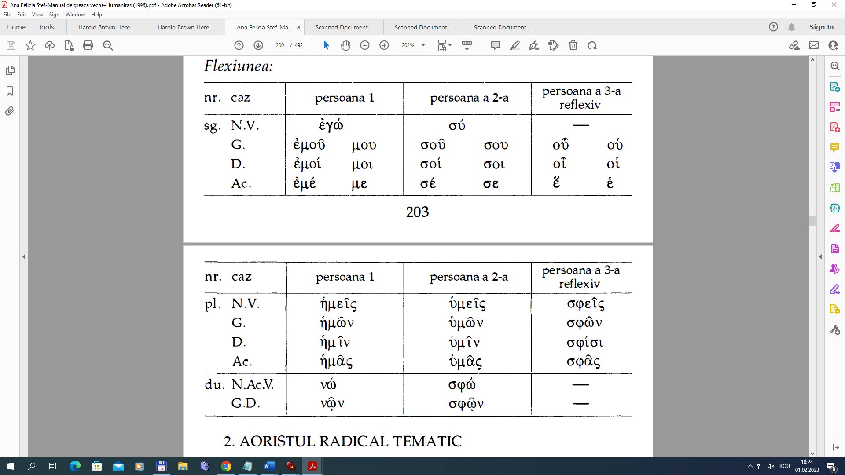
Task: Close the Ana Felicia Stef tab
Action: [x=298, y=27]
